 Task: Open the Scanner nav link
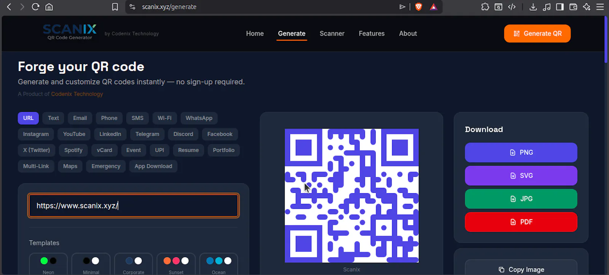(x=332, y=33)
